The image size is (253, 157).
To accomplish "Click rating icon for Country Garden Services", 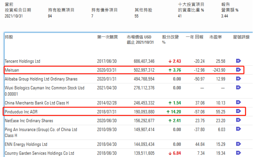I will tap(238, 153).
